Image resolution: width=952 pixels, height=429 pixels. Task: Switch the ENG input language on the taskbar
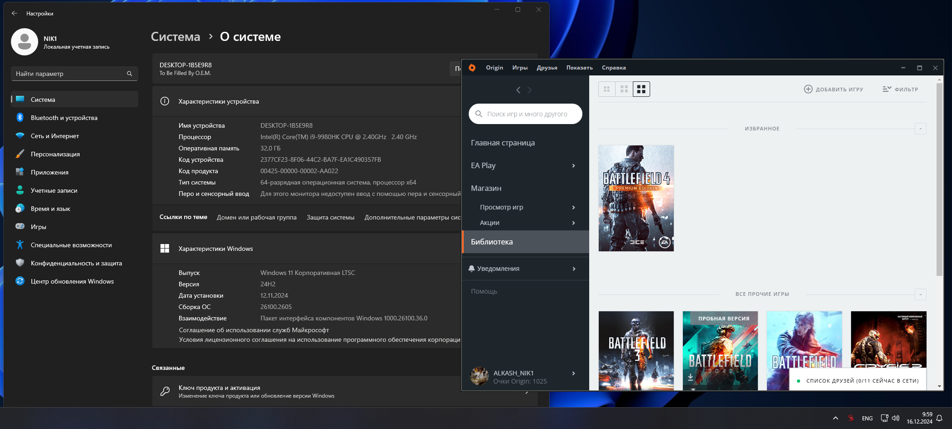[867, 418]
